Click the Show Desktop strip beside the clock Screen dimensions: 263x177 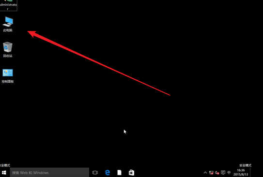[x=251, y=173]
